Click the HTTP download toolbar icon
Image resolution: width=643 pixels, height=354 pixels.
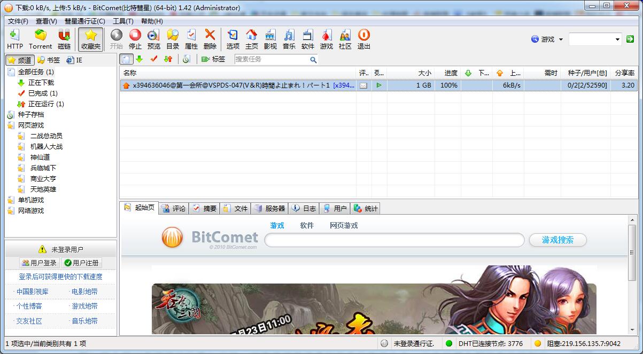(x=15, y=39)
